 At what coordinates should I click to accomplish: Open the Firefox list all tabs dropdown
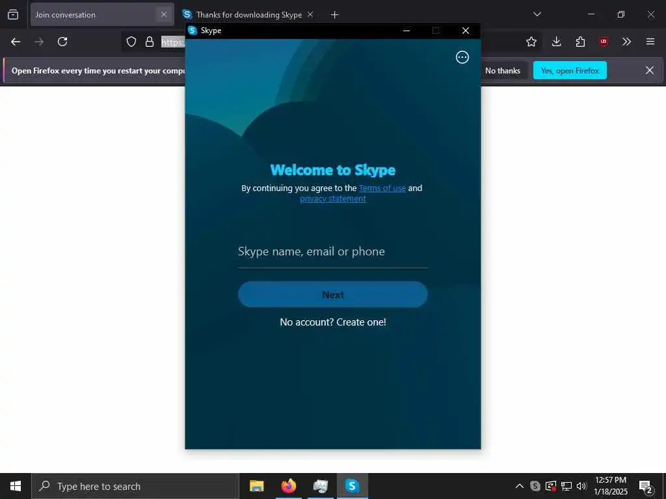(x=537, y=14)
